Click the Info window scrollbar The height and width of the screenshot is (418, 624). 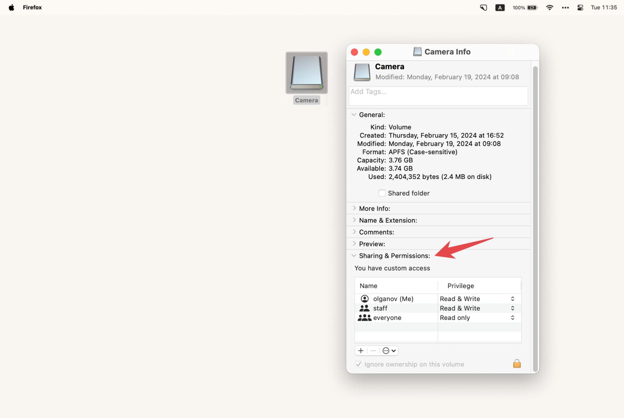(x=535, y=218)
